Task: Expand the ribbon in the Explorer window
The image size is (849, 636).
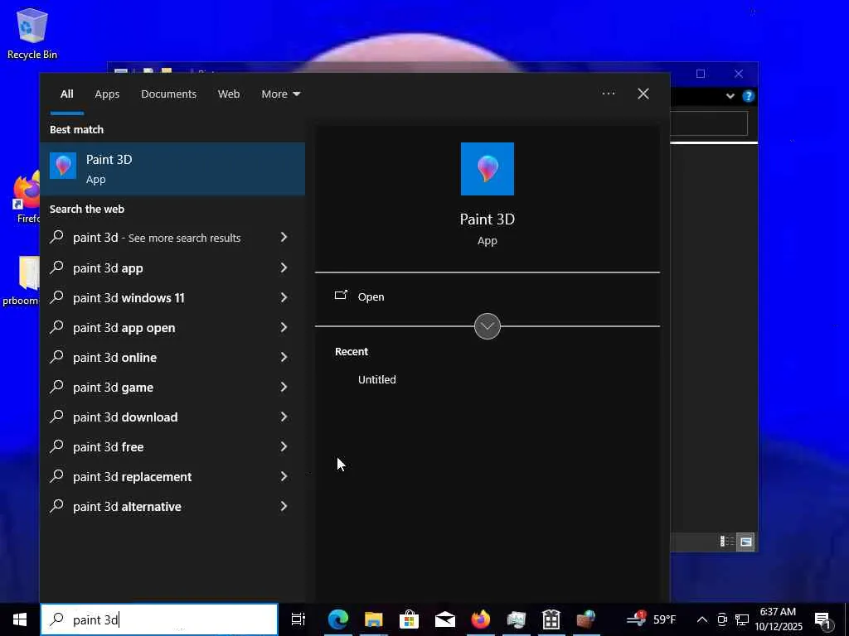Action: 730,96
